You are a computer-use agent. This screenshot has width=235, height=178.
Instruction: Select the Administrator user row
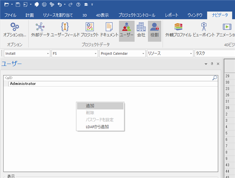click(x=111, y=84)
